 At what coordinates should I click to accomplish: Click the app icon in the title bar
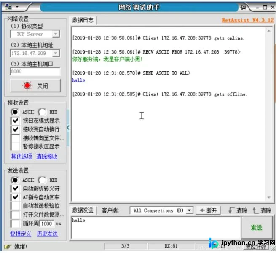[8, 7]
